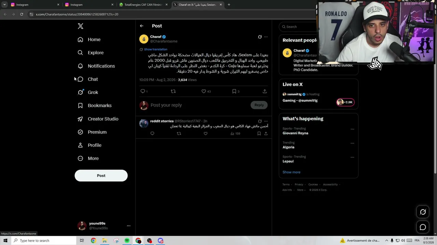Open Notifications
437x245 pixels.
(96, 66)
